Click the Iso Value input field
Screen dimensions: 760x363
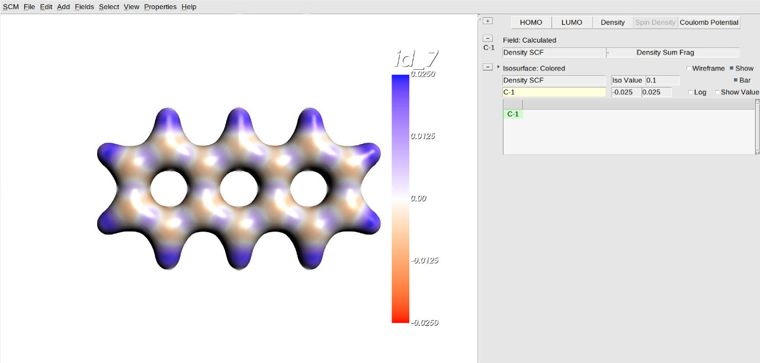click(x=663, y=80)
